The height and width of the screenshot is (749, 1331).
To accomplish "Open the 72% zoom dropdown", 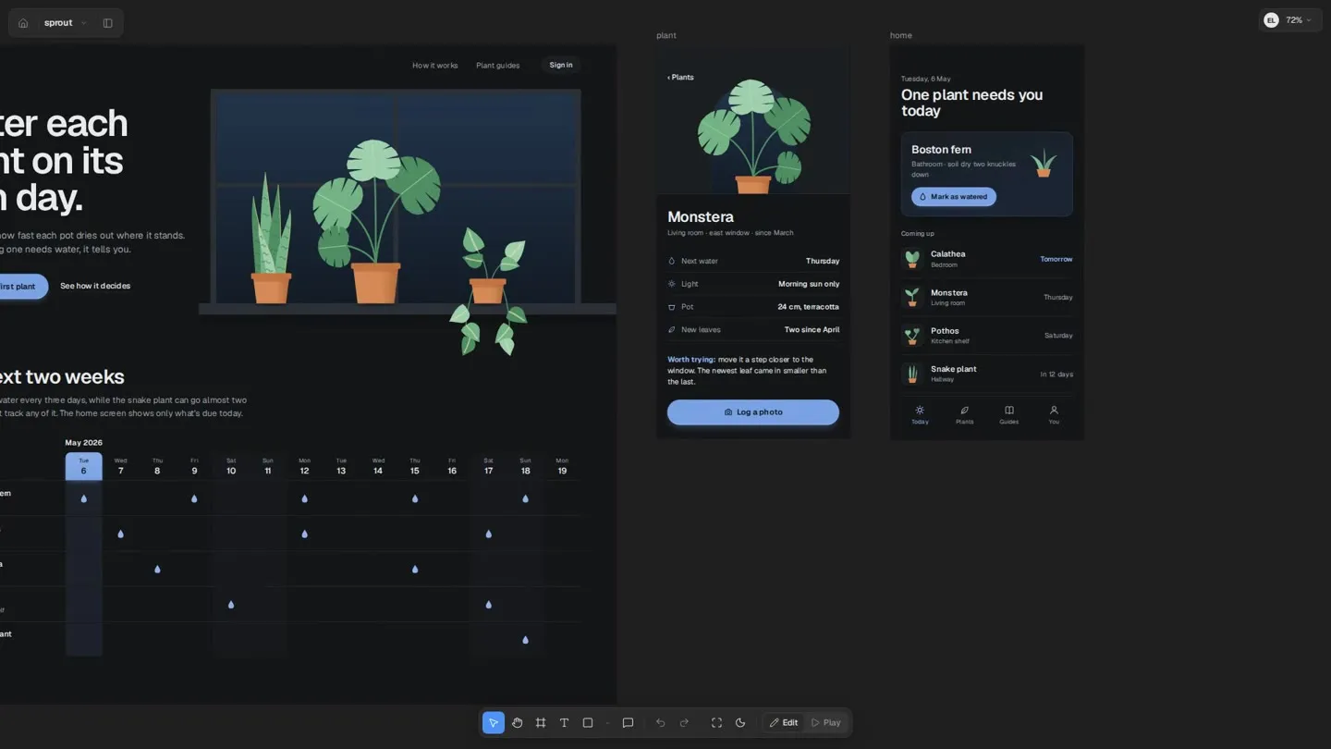I will (x=1299, y=20).
